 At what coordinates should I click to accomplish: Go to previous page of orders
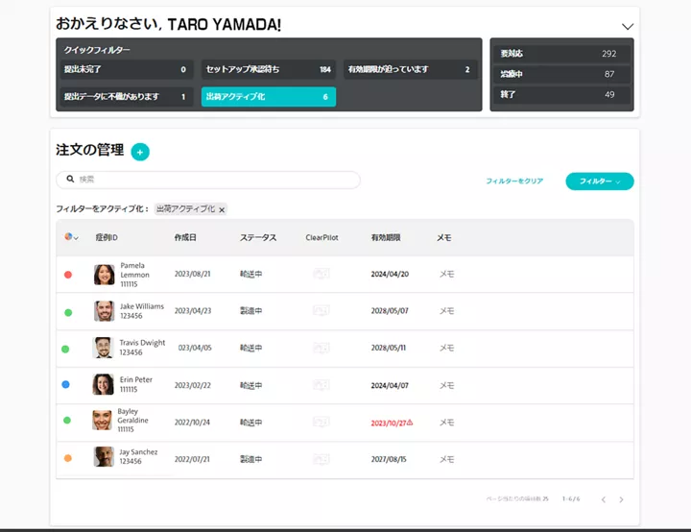tap(603, 499)
